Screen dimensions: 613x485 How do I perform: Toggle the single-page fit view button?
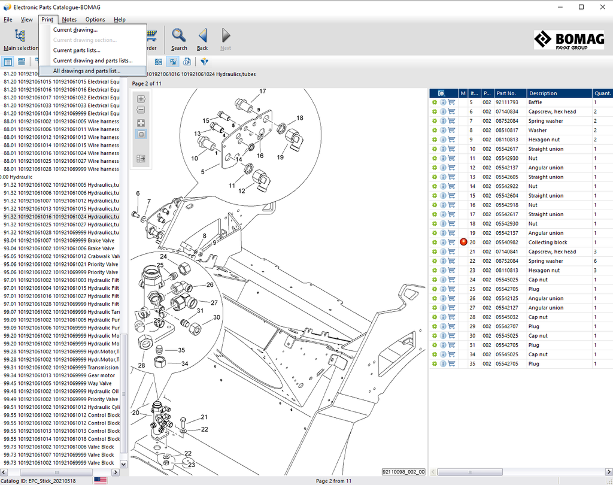pos(141,134)
